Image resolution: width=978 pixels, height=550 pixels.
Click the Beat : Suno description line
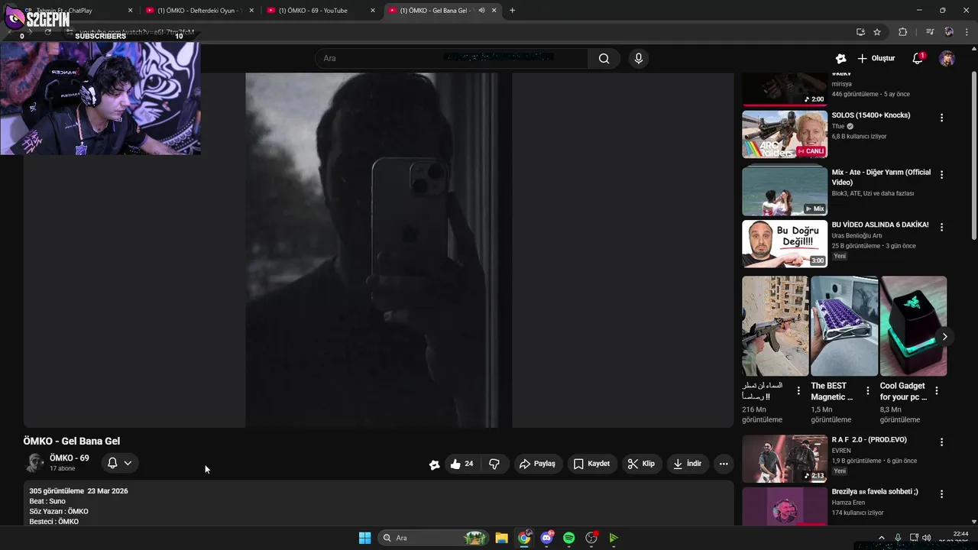click(47, 501)
